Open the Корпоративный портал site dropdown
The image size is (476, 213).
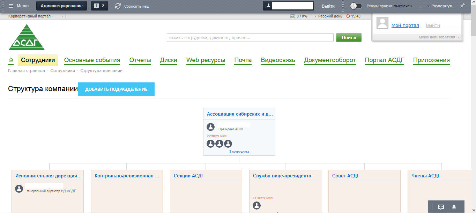(x=31, y=16)
